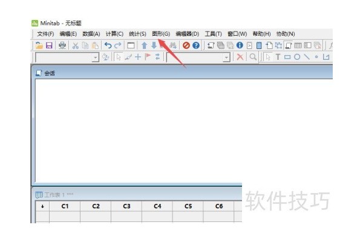This screenshot has width=363, height=242.
Task: Show session folder icon after help button
Action: (211, 45)
